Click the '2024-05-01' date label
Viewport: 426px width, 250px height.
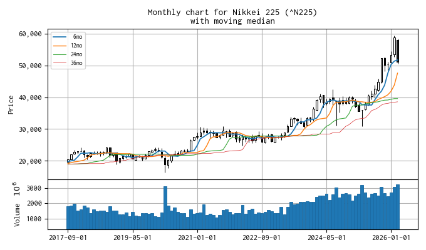(326, 237)
